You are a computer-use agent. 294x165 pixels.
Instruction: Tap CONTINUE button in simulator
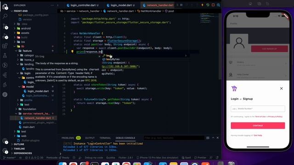(258, 126)
